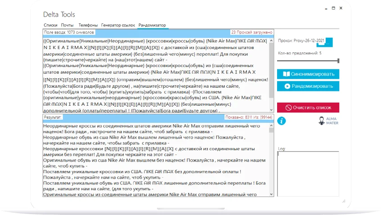Click the result field scrollbar down arrow
Screen dimensions: 381x215
pos(271,194)
